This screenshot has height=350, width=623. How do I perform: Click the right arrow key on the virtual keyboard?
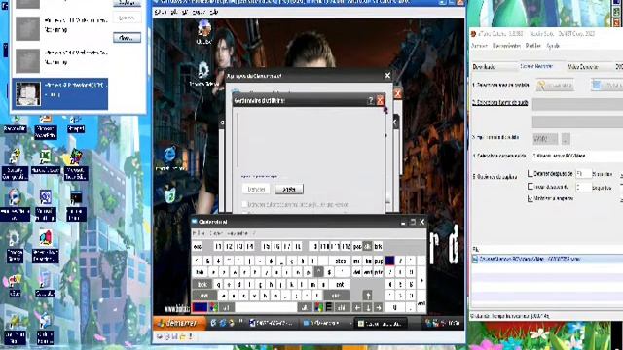379,307
